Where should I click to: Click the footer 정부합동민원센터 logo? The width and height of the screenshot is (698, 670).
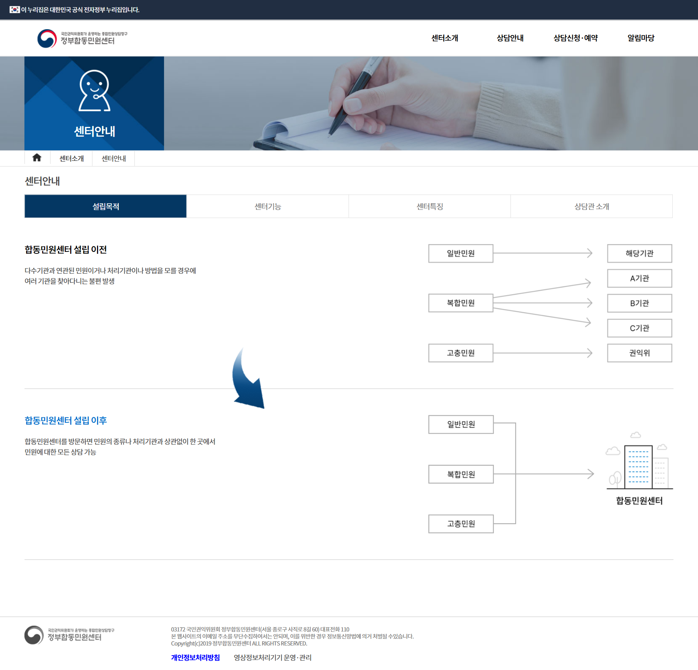coord(69,635)
